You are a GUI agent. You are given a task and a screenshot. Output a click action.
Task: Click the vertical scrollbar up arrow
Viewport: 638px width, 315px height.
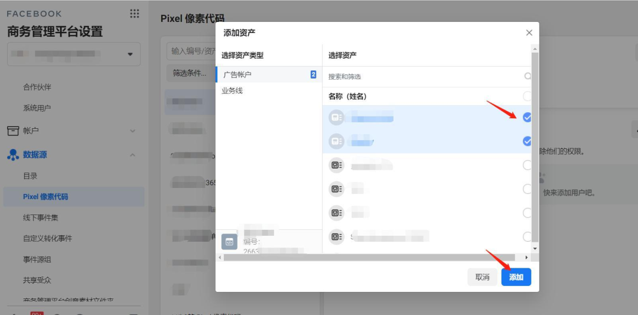tap(535, 49)
